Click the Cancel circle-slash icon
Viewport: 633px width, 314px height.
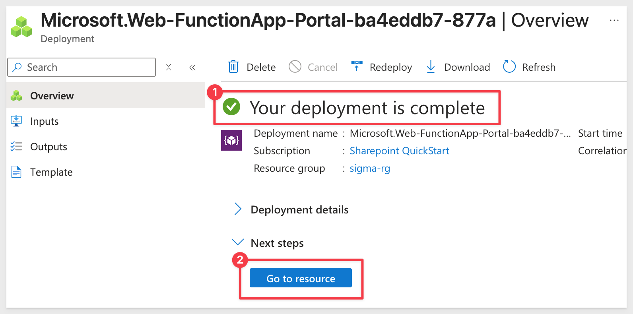coord(295,67)
